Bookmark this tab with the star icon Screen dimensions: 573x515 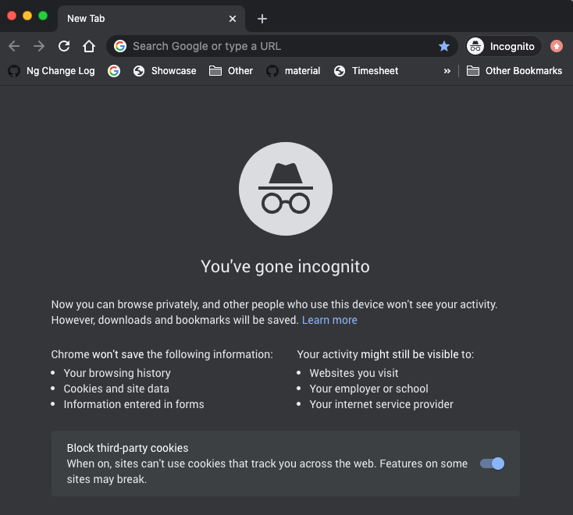[x=444, y=46]
